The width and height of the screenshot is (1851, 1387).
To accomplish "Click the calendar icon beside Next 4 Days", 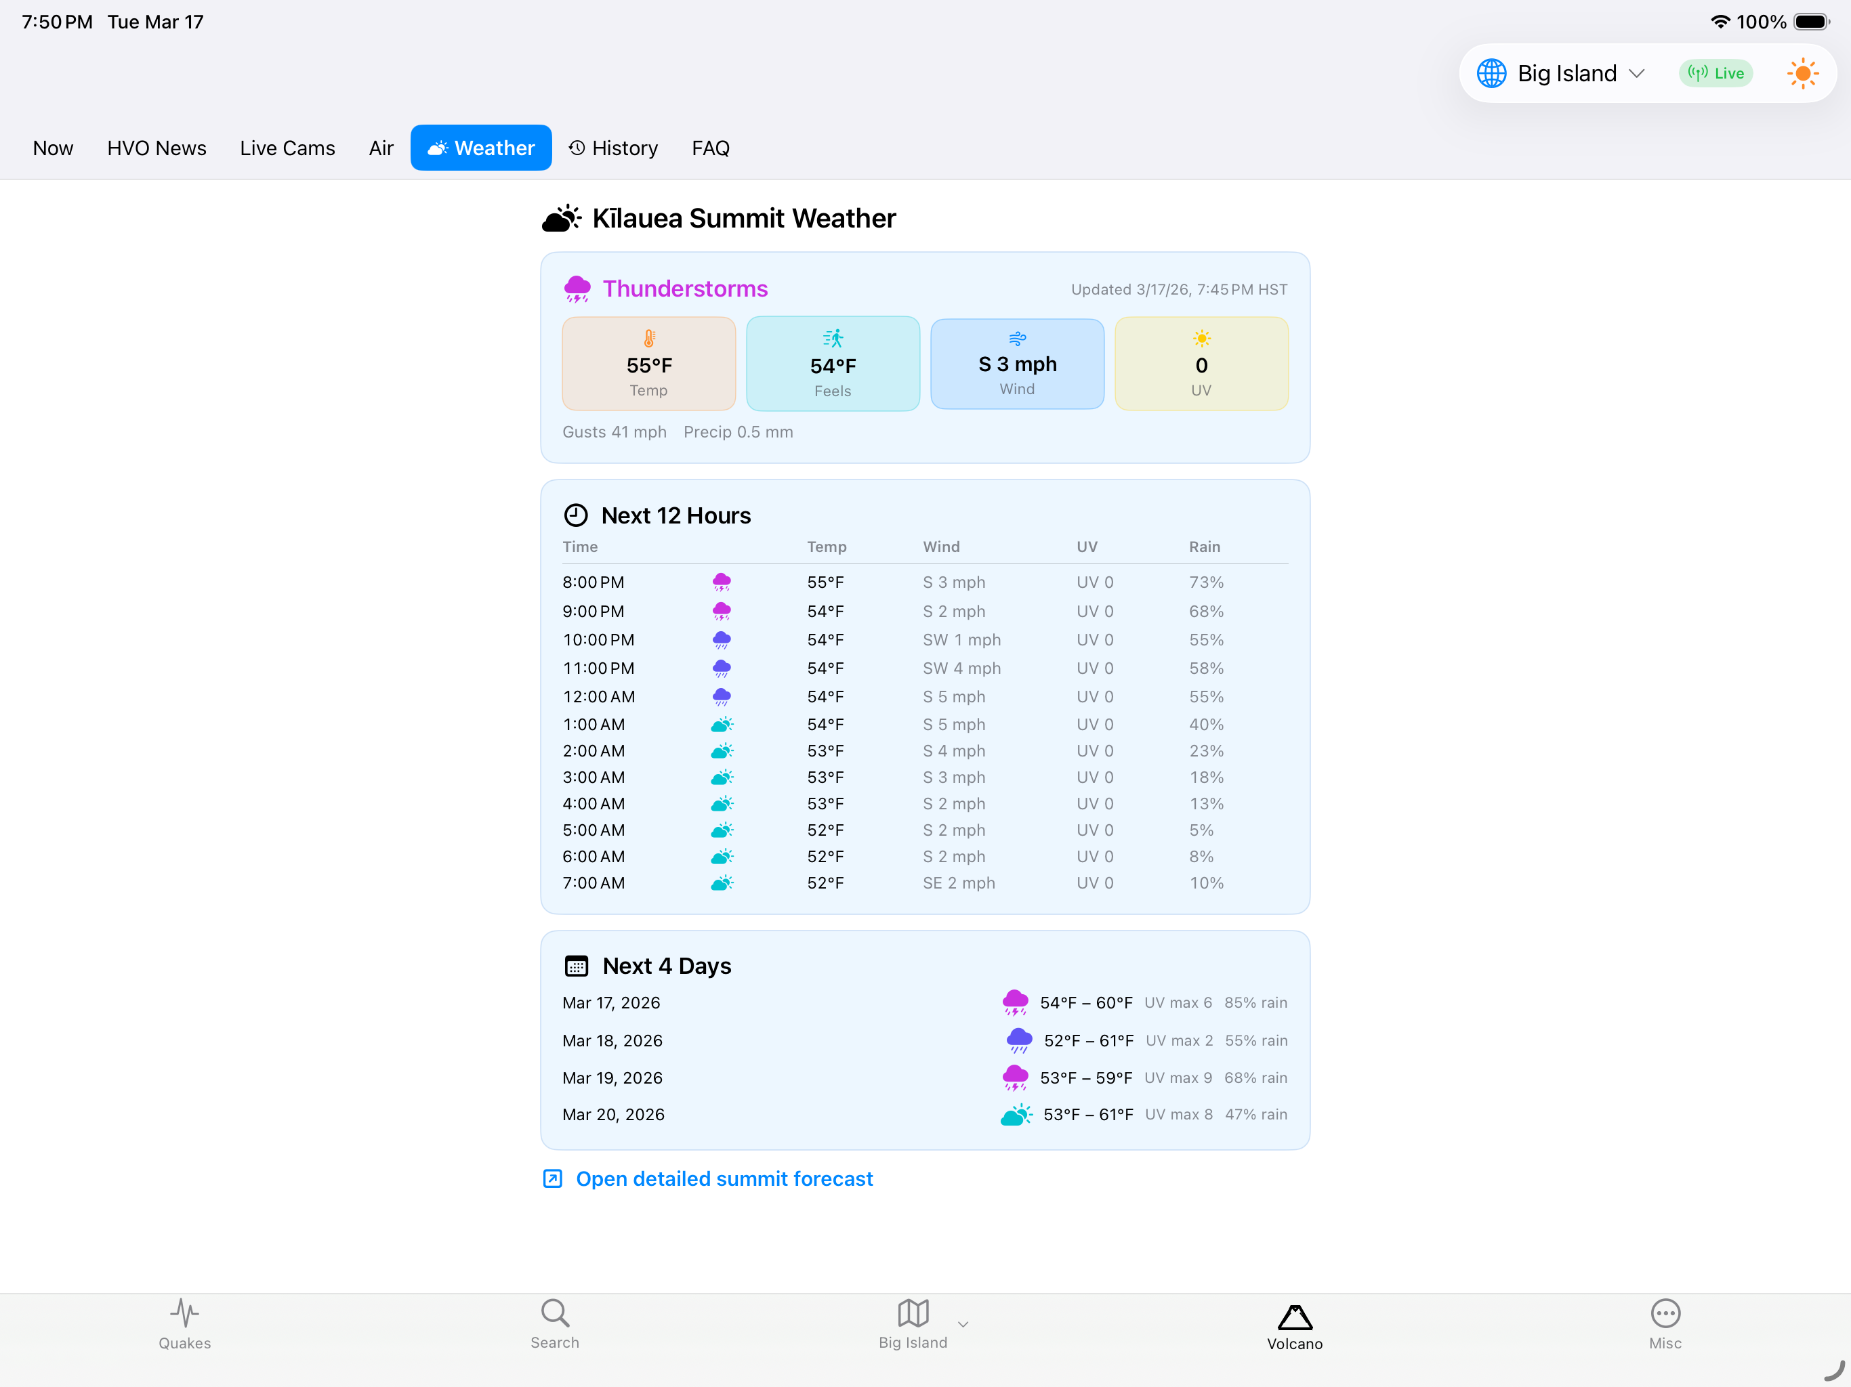I will point(577,966).
